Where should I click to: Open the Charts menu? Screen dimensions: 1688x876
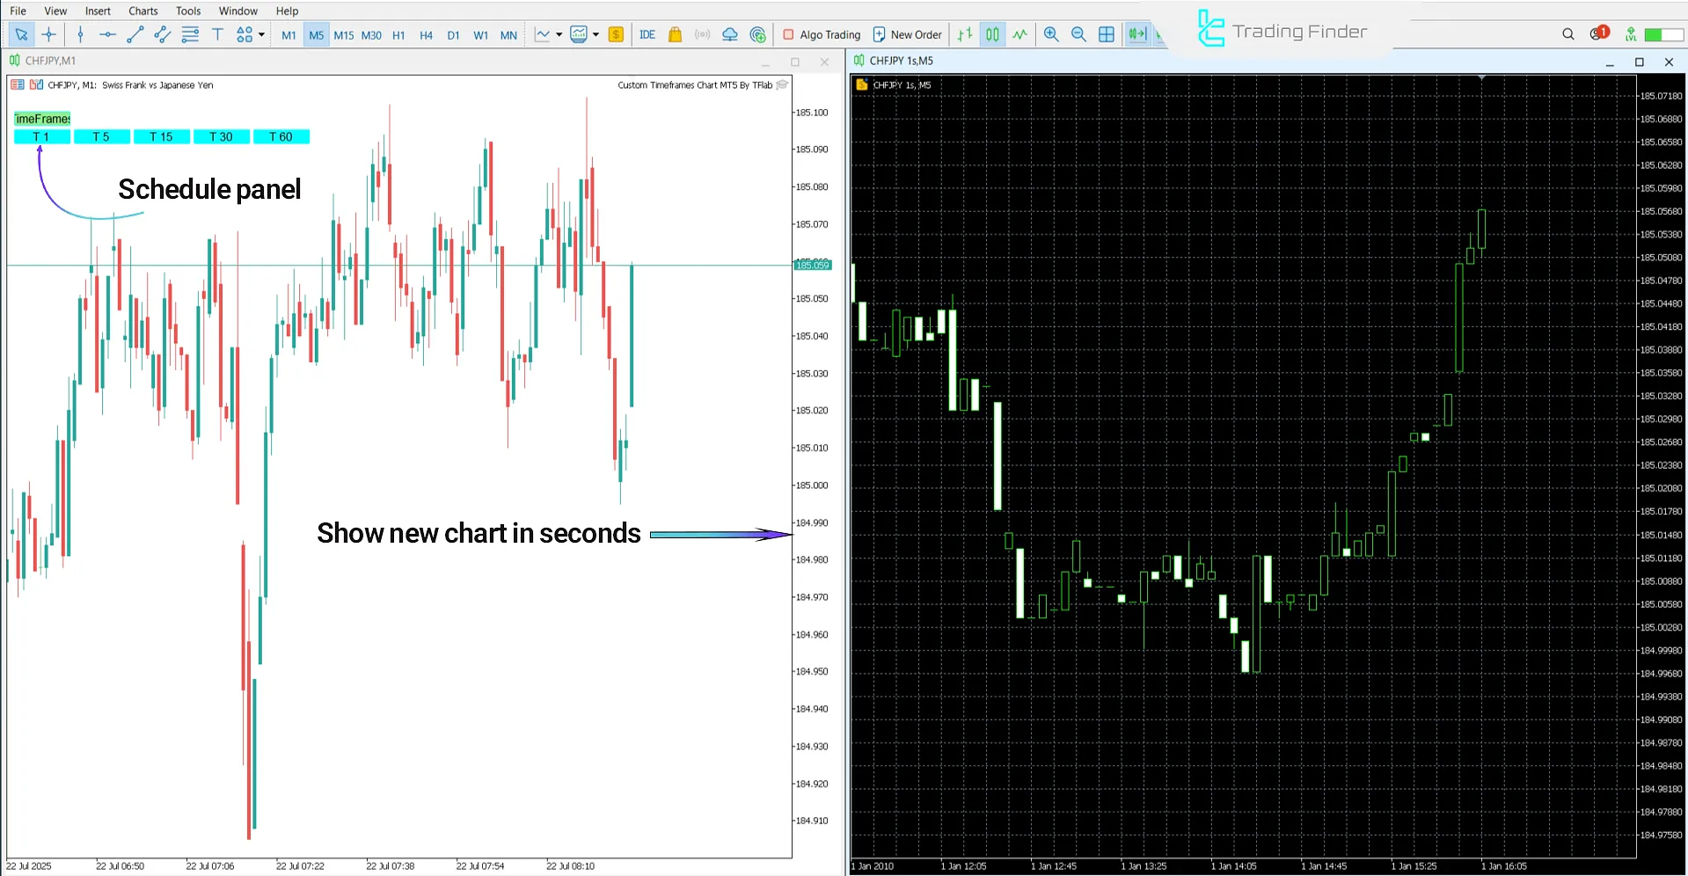pyautogui.click(x=142, y=11)
